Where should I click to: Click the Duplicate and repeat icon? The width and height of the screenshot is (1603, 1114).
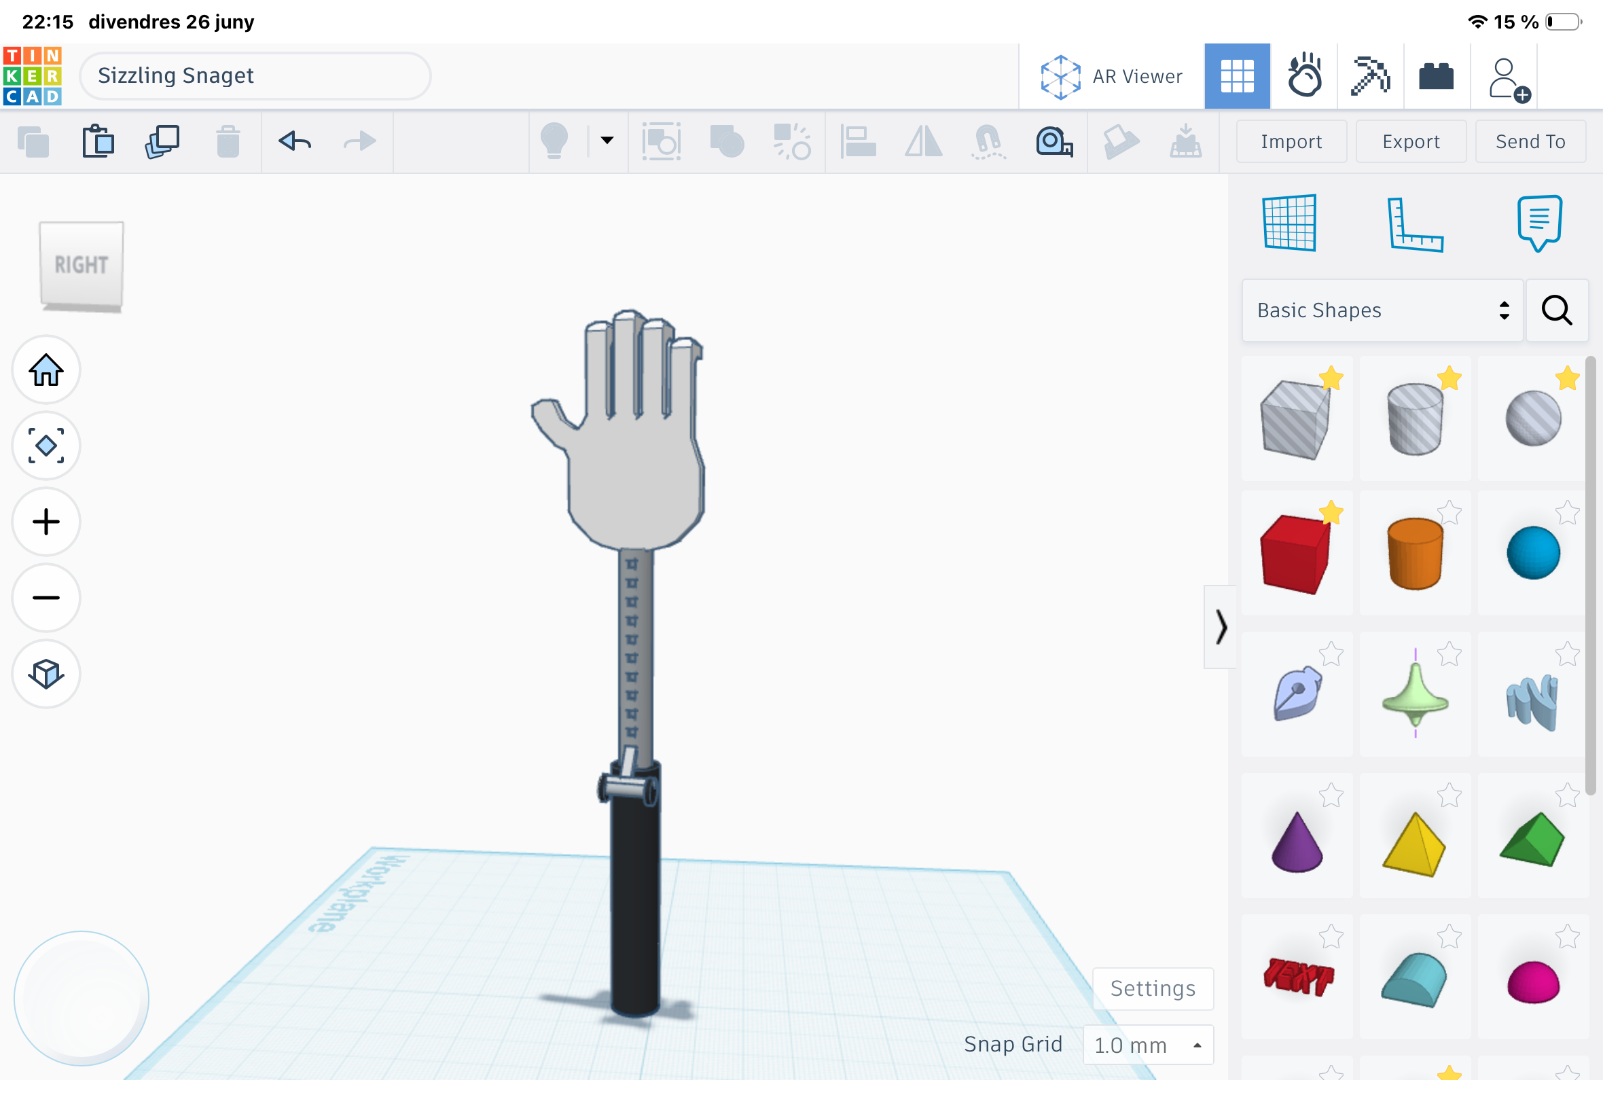pyautogui.click(x=162, y=142)
